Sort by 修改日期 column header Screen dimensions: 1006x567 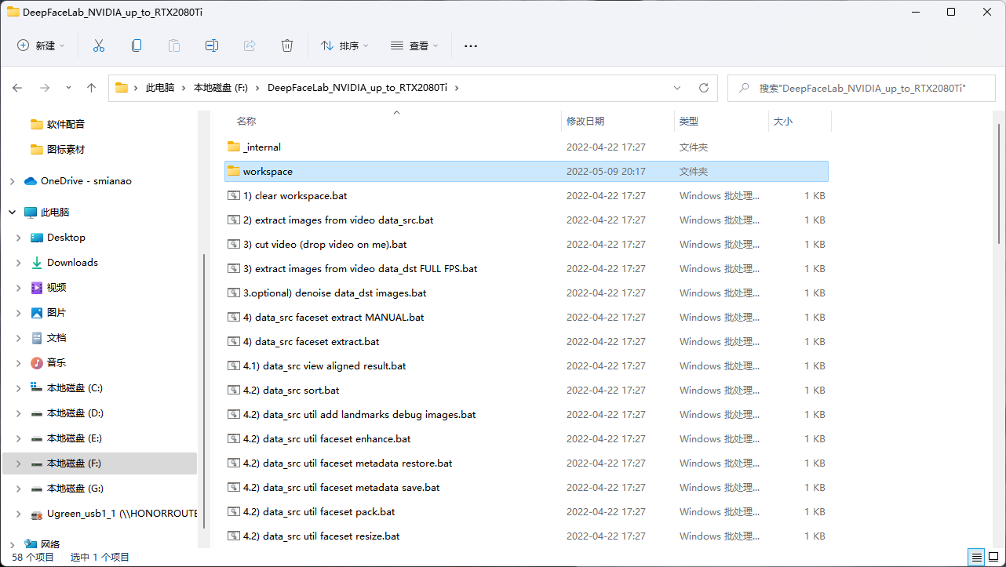coord(585,122)
